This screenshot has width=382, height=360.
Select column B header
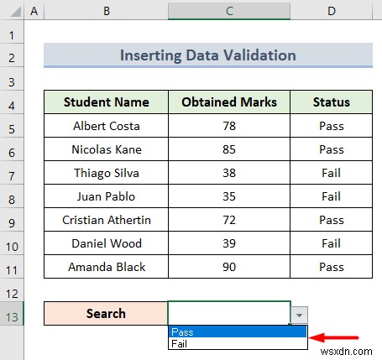[107, 11]
